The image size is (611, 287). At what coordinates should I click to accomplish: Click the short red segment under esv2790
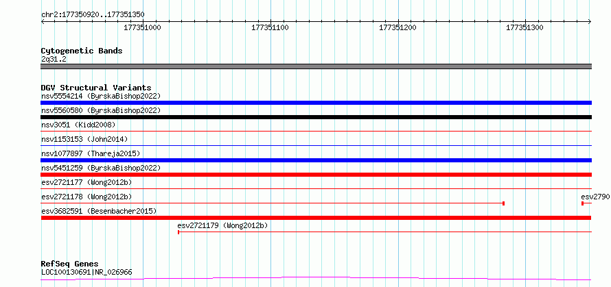pyautogui.click(x=586, y=203)
